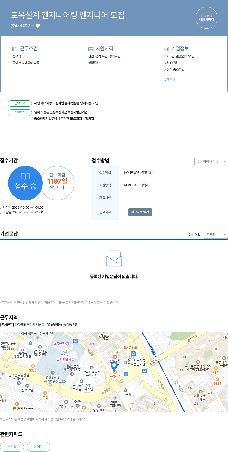The height and width of the screenshot is (452, 228).
Task: Click the arrow on 인사담당자 정보 button
Action: (x=224, y=161)
